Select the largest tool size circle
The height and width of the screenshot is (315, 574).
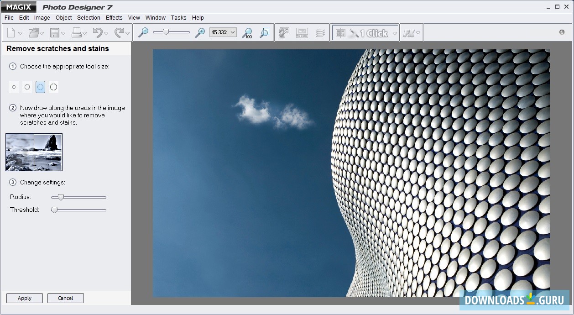tap(53, 87)
